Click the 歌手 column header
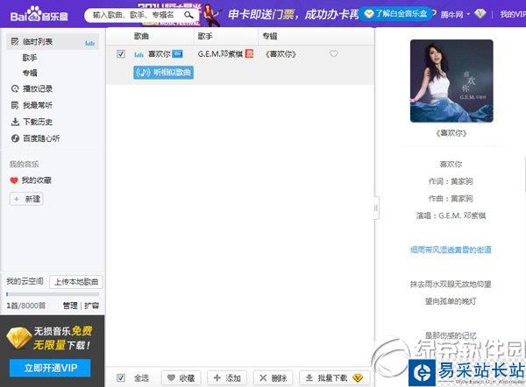This screenshot has width=526, height=387. point(205,36)
